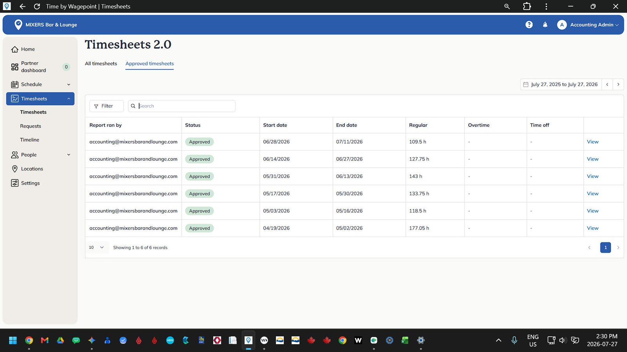Open Timeline in the sidebar

pos(30,140)
